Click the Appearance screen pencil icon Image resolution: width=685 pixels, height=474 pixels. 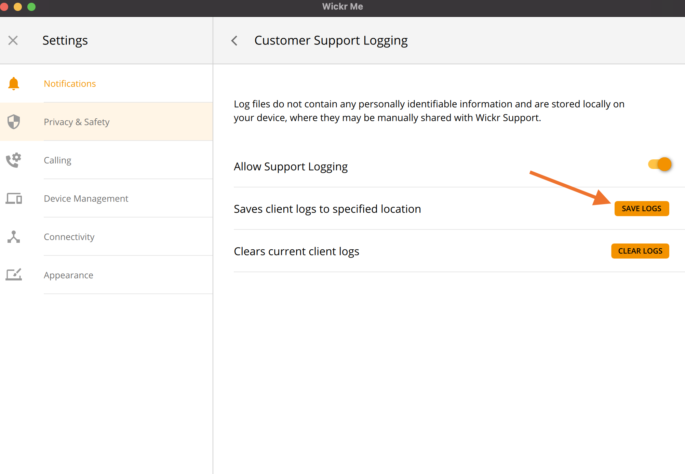pyautogui.click(x=14, y=275)
